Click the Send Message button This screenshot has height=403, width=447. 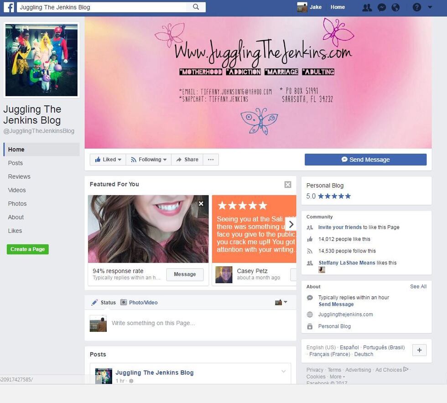(365, 160)
